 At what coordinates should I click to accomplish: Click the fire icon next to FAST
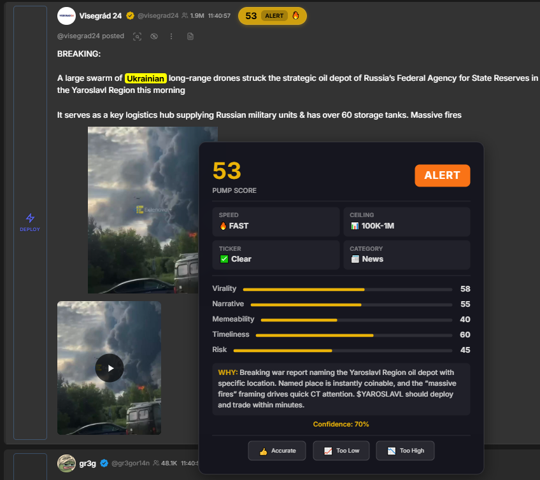coord(223,226)
